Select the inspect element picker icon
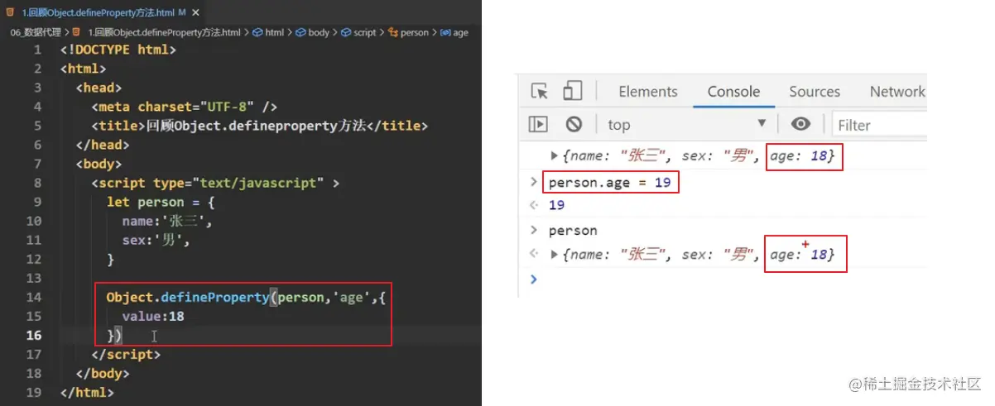The image size is (995, 406). [540, 92]
